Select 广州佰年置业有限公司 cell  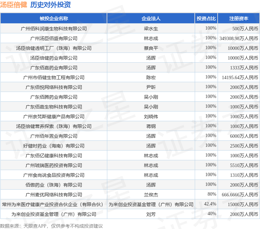click(x=54, y=136)
